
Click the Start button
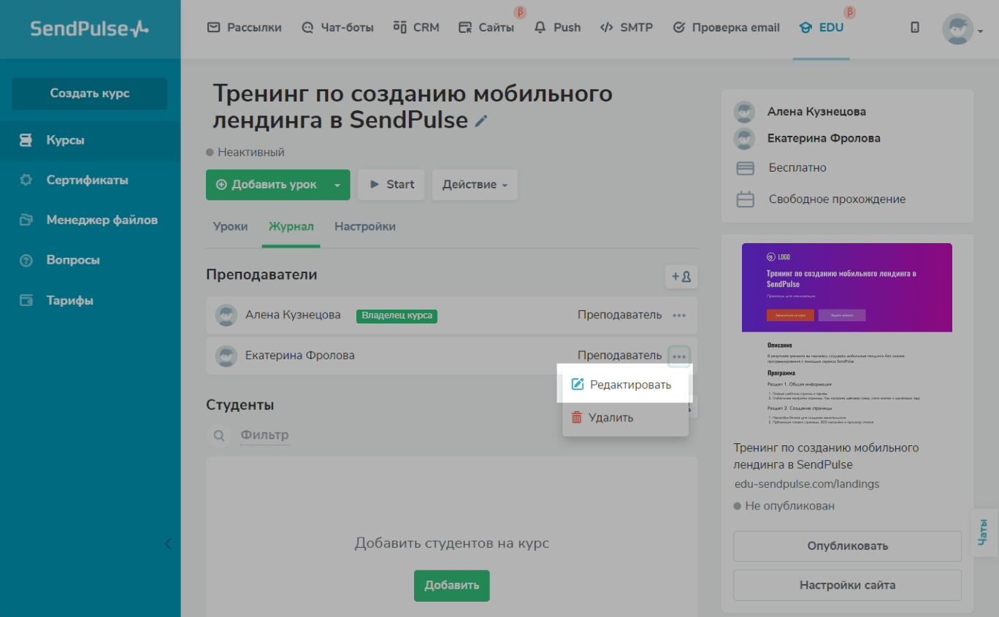point(391,185)
